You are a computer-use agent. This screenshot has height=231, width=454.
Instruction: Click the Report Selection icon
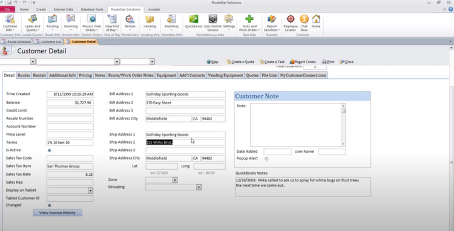coord(272,22)
